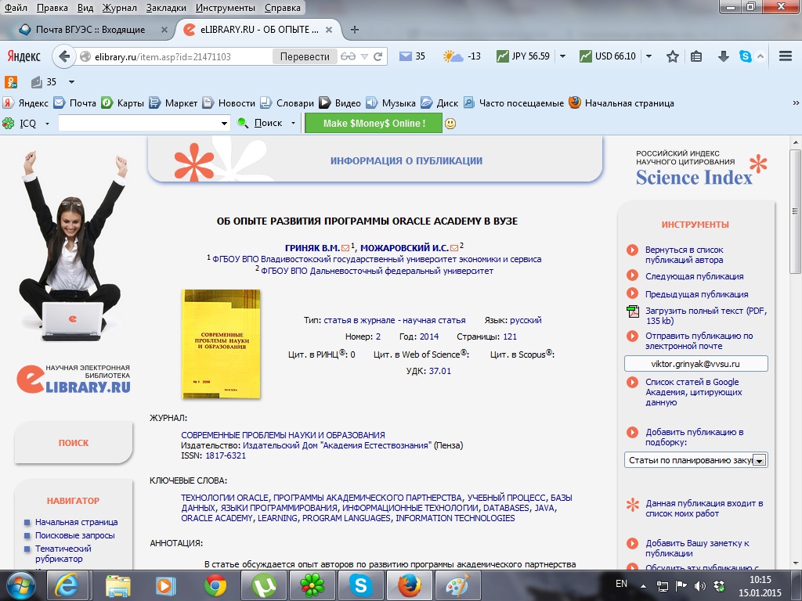Switch to the Почта ВГУЭС tab

[x=92, y=30]
